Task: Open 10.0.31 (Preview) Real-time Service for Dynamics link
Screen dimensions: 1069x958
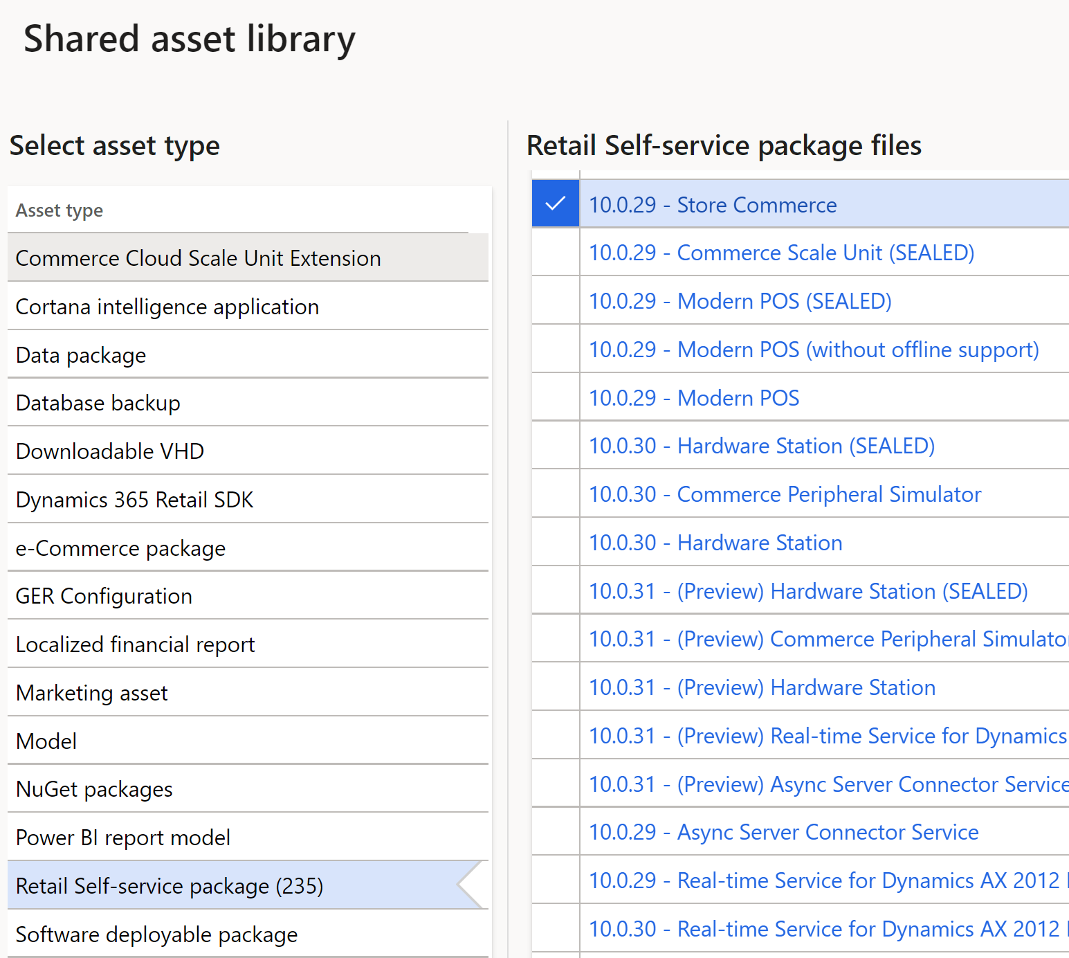Action: (x=829, y=736)
